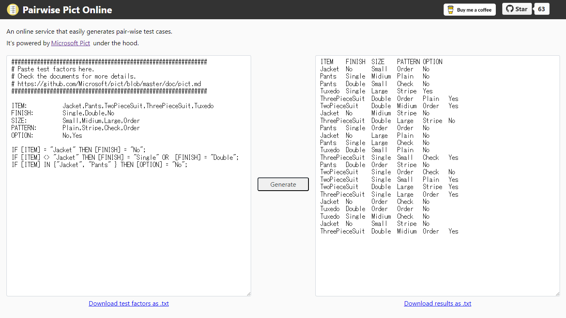
Task: Click the Pairwise Pict Online title text
Action: tap(67, 10)
